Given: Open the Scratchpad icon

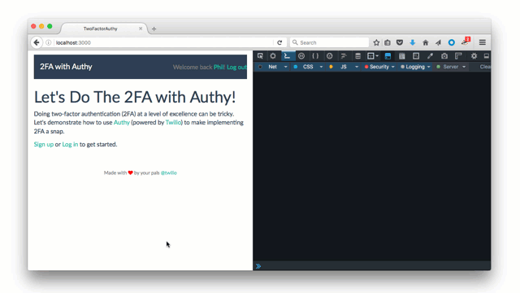Looking at the screenshot, I should 402,56.
